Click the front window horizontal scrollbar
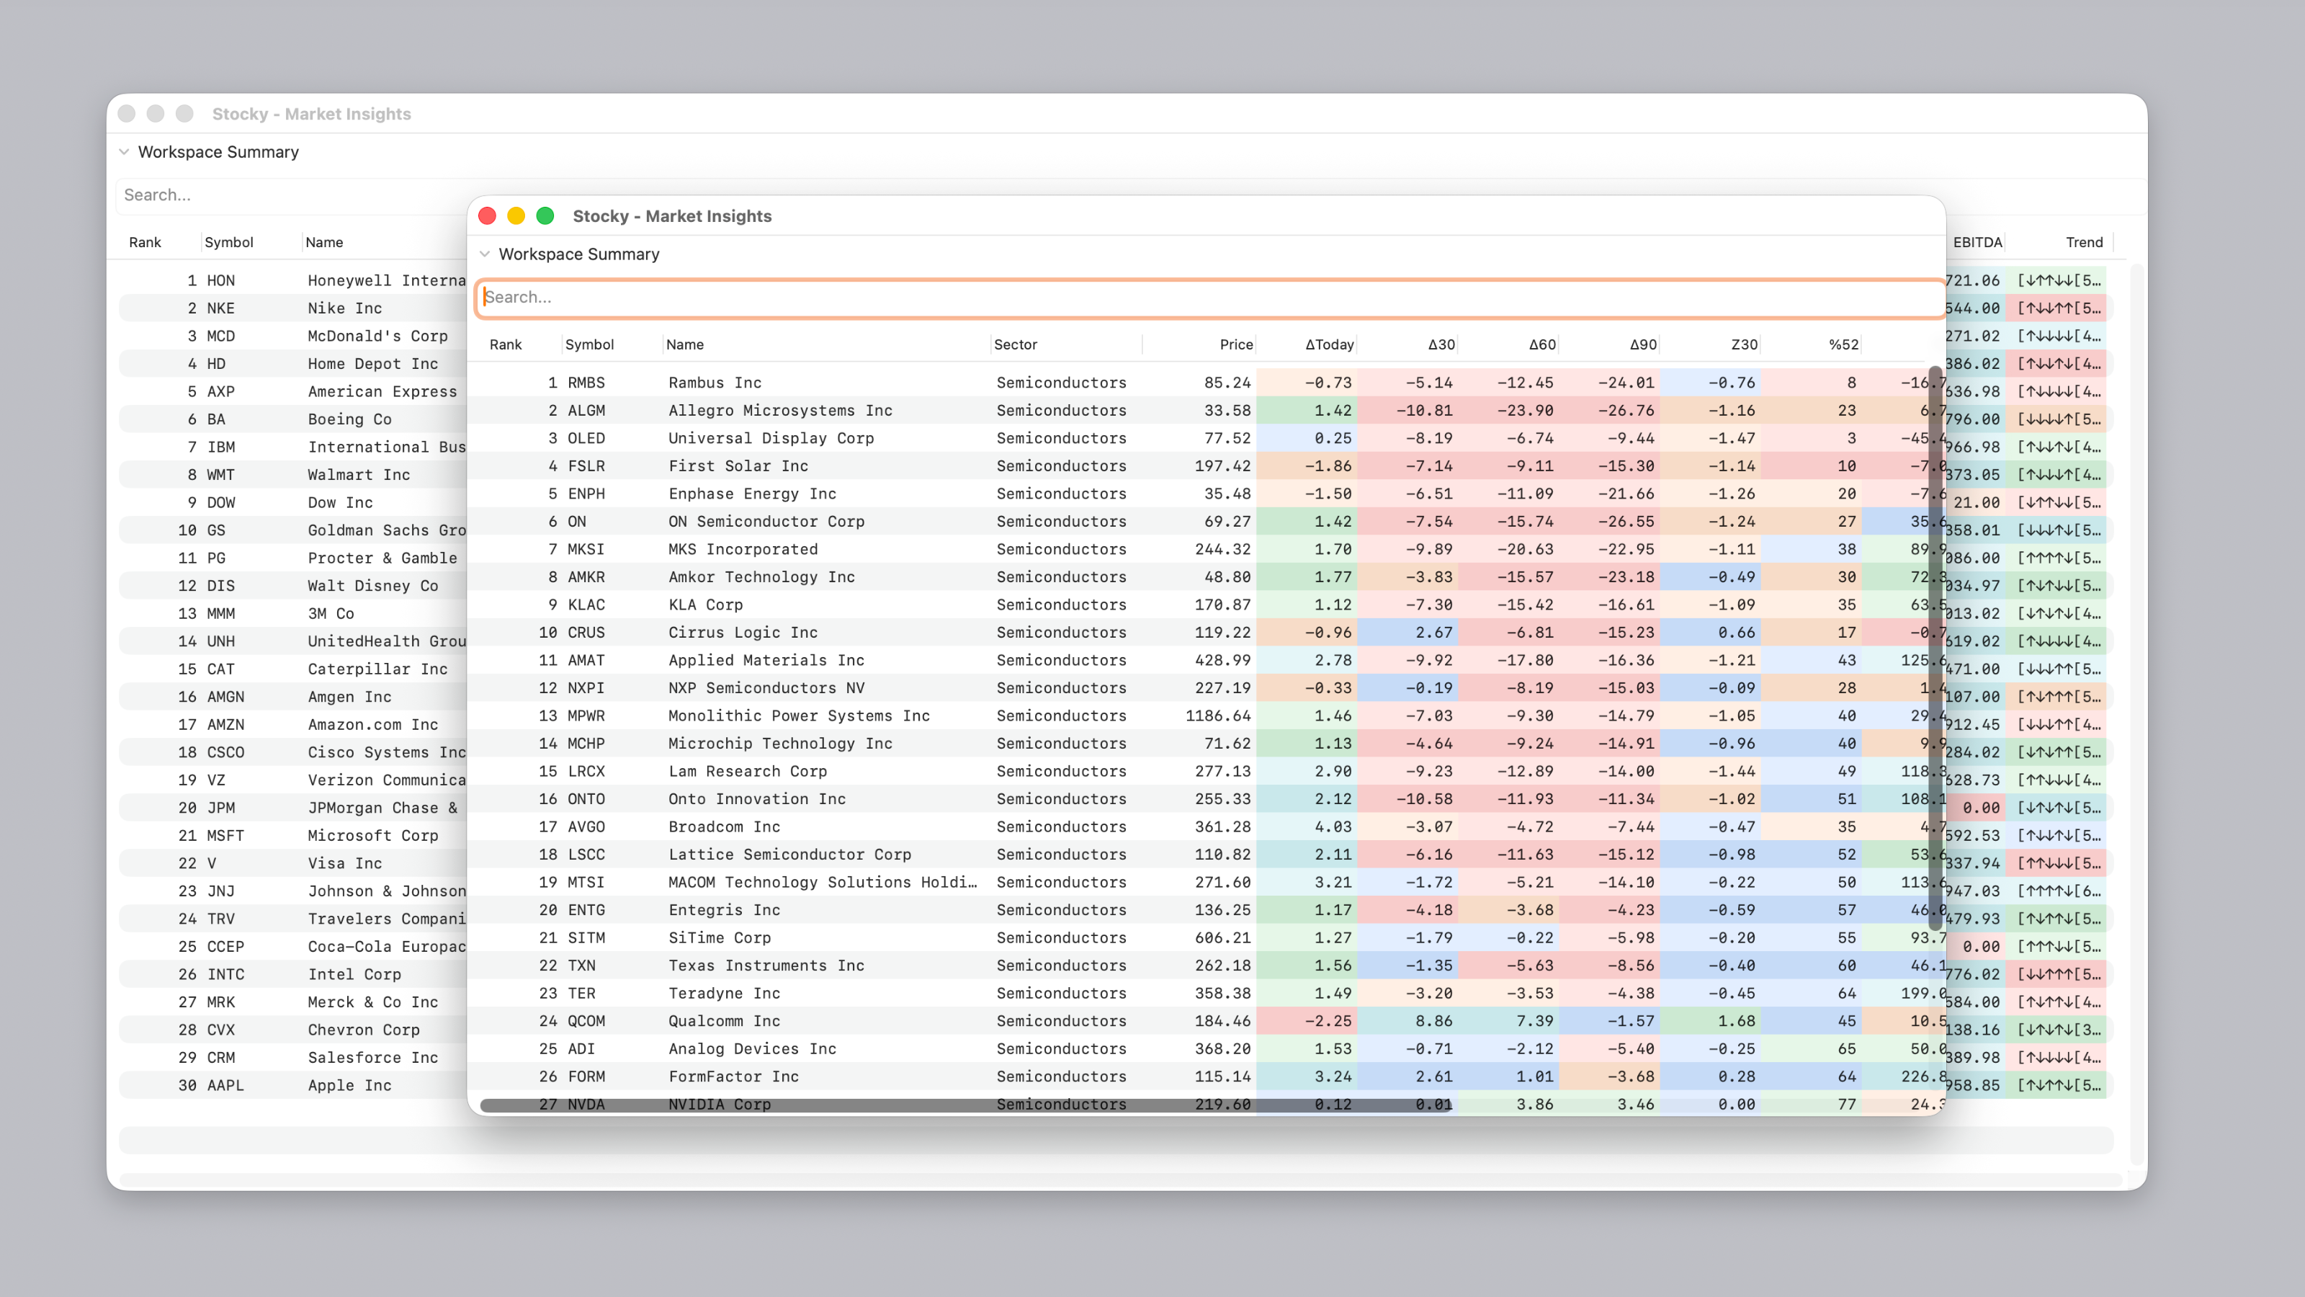 [x=967, y=1106]
